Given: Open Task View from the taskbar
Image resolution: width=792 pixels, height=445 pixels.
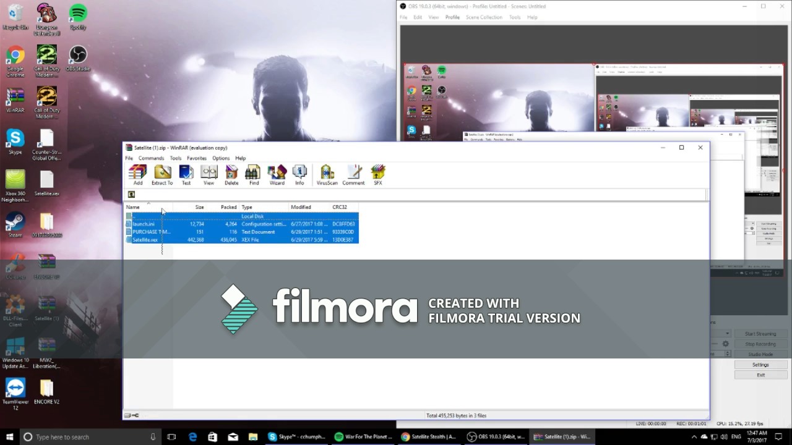Looking at the screenshot, I should point(171,437).
